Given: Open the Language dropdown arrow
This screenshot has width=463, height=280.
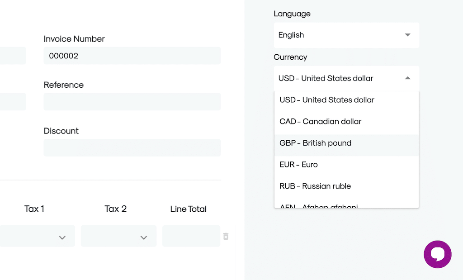Looking at the screenshot, I should tap(407, 35).
